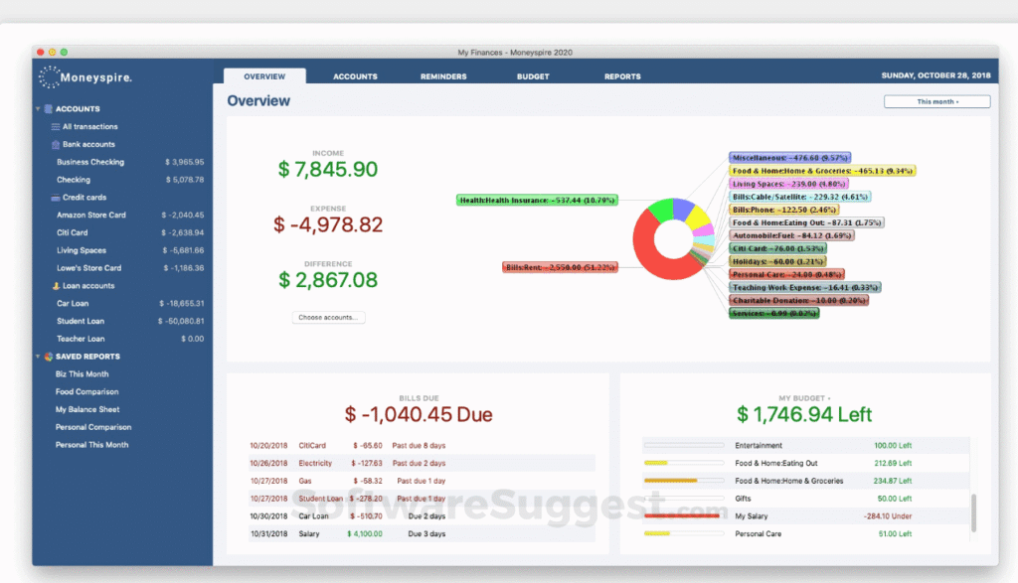Click the Moneyspire logo icon

pos(49,77)
